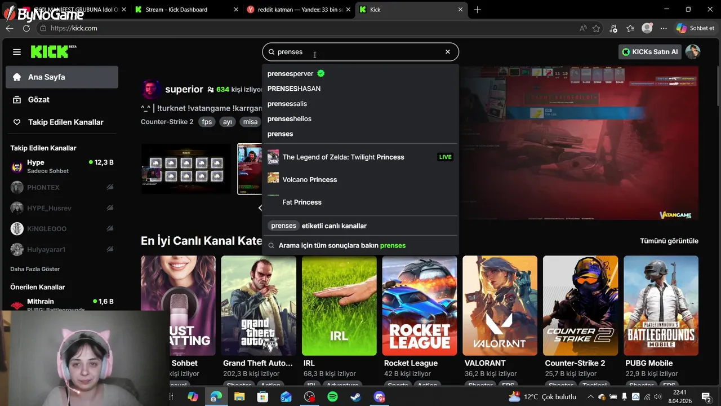Click Tümünü görüntüle link
The width and height of the screenshot is (721, 406).
pyautogui.click(x=669, y=241)
